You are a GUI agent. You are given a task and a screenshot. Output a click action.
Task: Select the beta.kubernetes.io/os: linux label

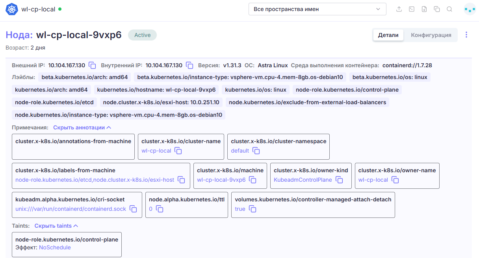coord(390,77)
